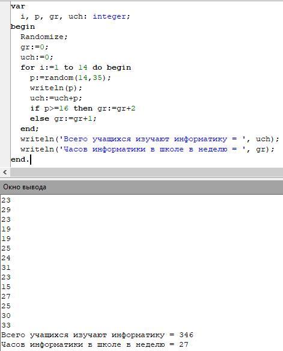Click the writeln line containing Всего учащихся
This screenshot has height=351, width=283.
click(x=150, y=139)
